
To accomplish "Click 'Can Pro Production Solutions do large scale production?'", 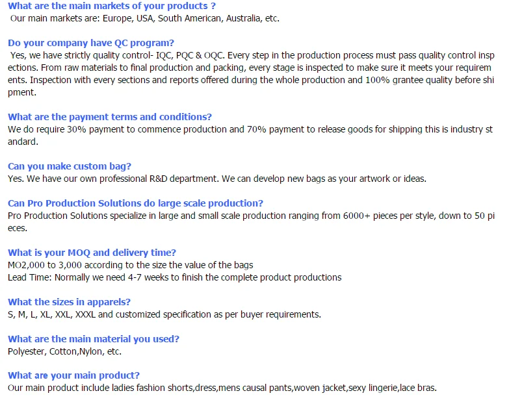I will point(135,203).
